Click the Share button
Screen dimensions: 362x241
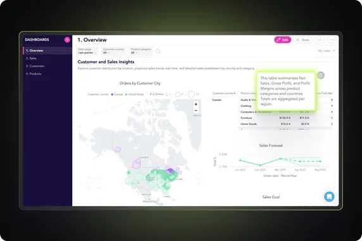(303, 40)
